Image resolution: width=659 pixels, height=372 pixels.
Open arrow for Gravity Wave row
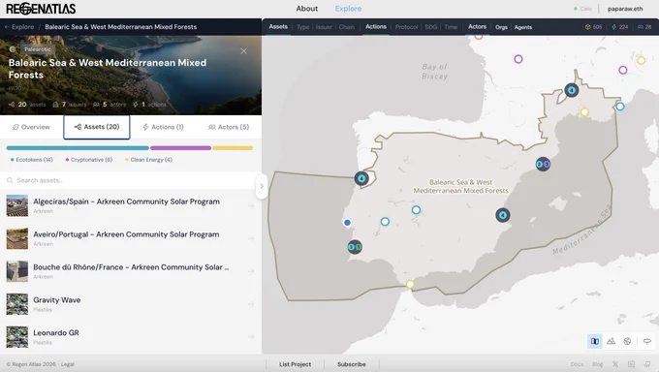pos(251,304)
